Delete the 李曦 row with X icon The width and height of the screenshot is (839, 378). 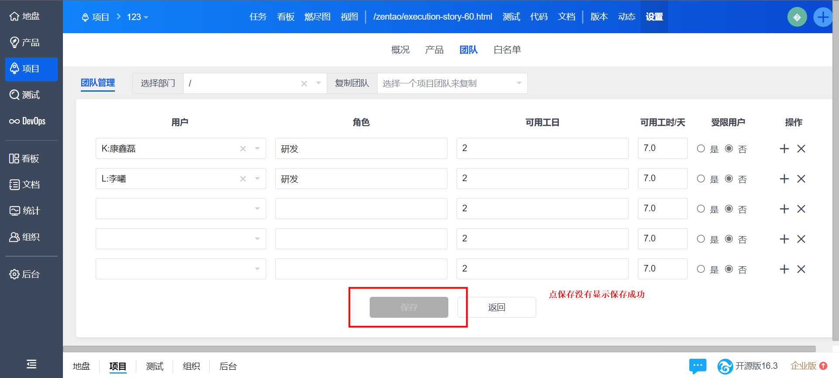pos(801,179)
